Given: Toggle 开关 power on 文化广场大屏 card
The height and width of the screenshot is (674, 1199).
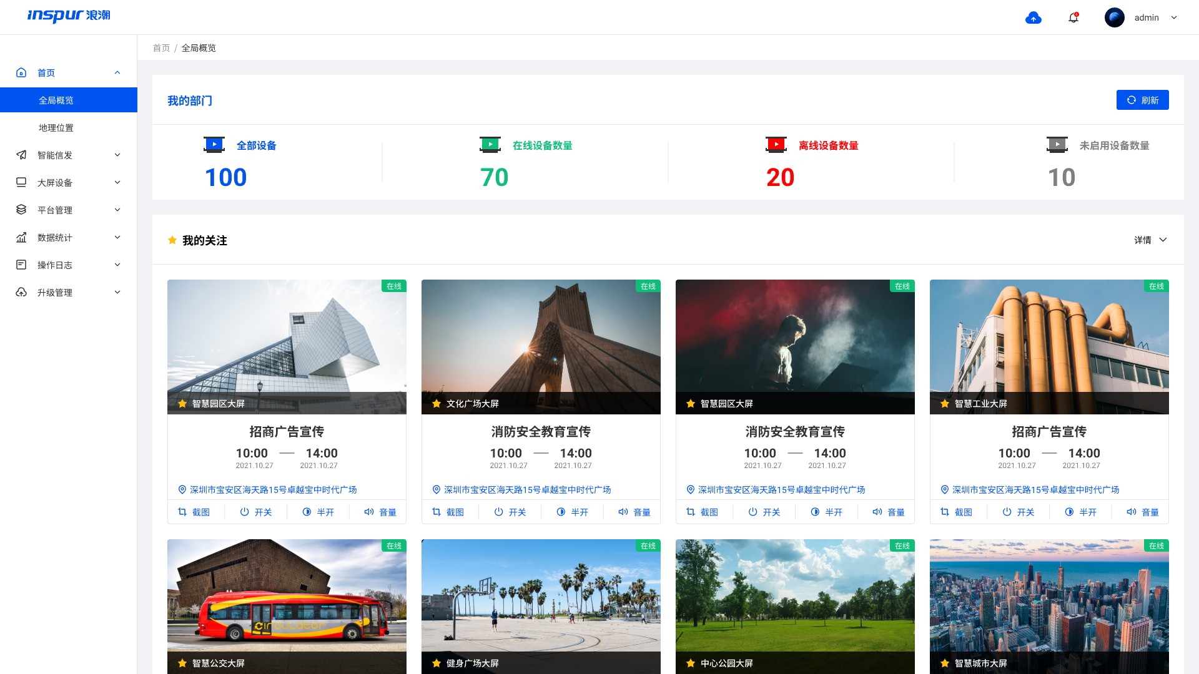Looking at the screenshot, I should (x=510, y=512).
